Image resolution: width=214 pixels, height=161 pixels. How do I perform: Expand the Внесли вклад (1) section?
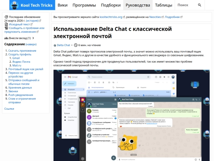coord(19,38)
